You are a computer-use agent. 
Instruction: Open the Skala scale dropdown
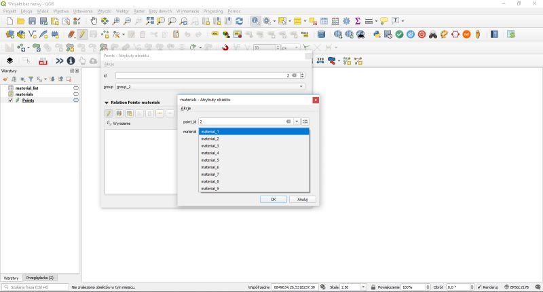363,287
